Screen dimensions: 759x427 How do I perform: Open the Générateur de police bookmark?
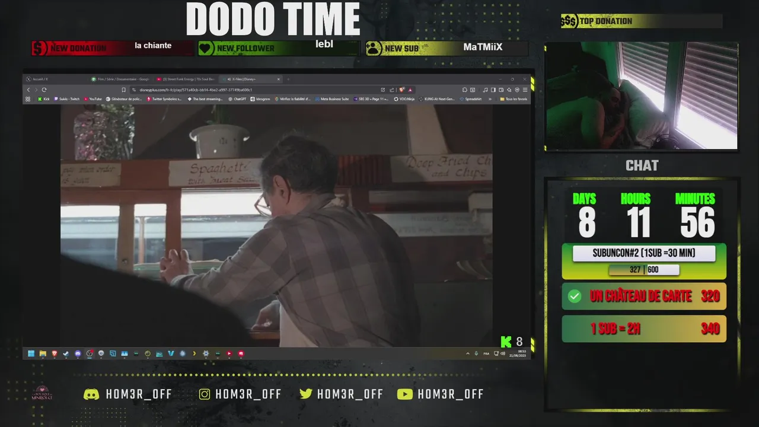click(124, 99)
